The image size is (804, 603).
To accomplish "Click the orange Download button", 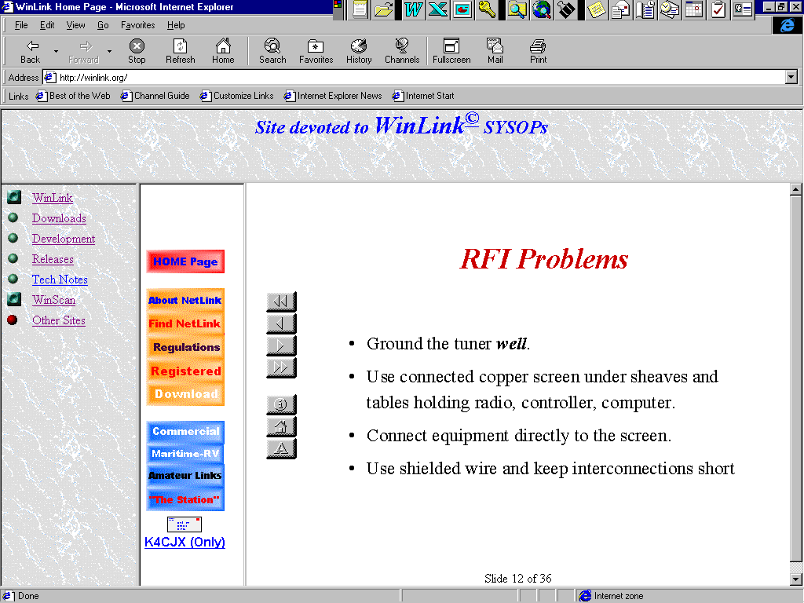I will [x=185, y=394].
